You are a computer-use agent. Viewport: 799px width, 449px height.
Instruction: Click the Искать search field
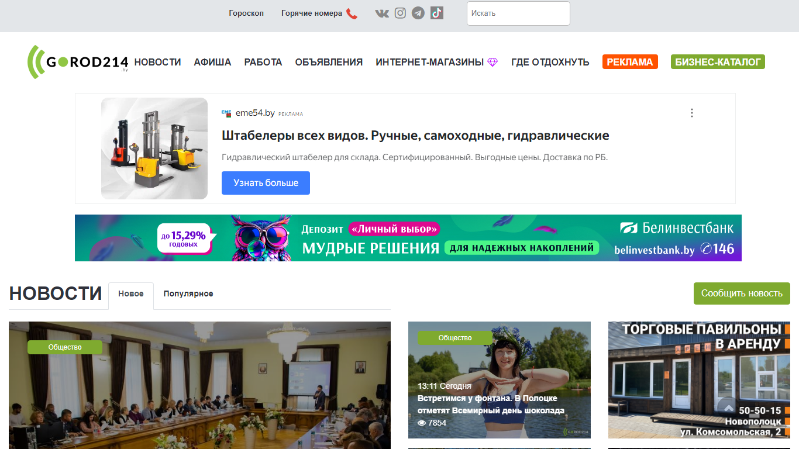pos(518,13)
